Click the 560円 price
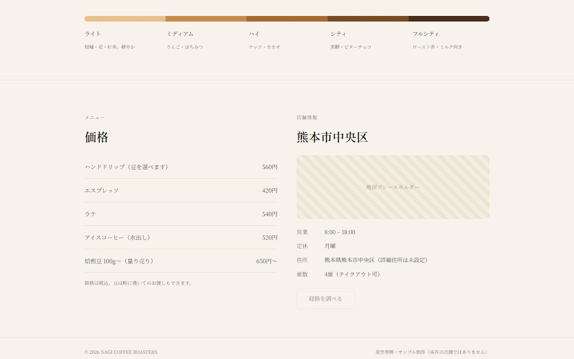Viewport: 574px width, 359px height. [x=270, y=167]
